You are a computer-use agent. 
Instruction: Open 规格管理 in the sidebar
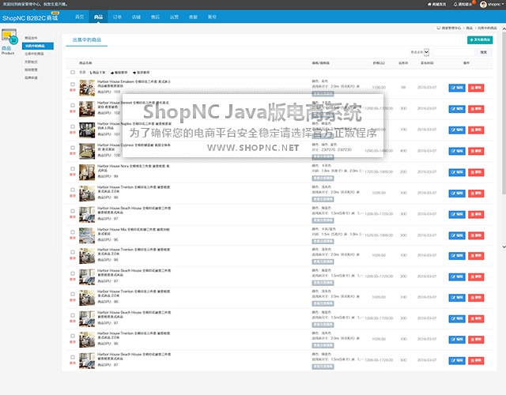pyautogui.click(x=31, y=70)
